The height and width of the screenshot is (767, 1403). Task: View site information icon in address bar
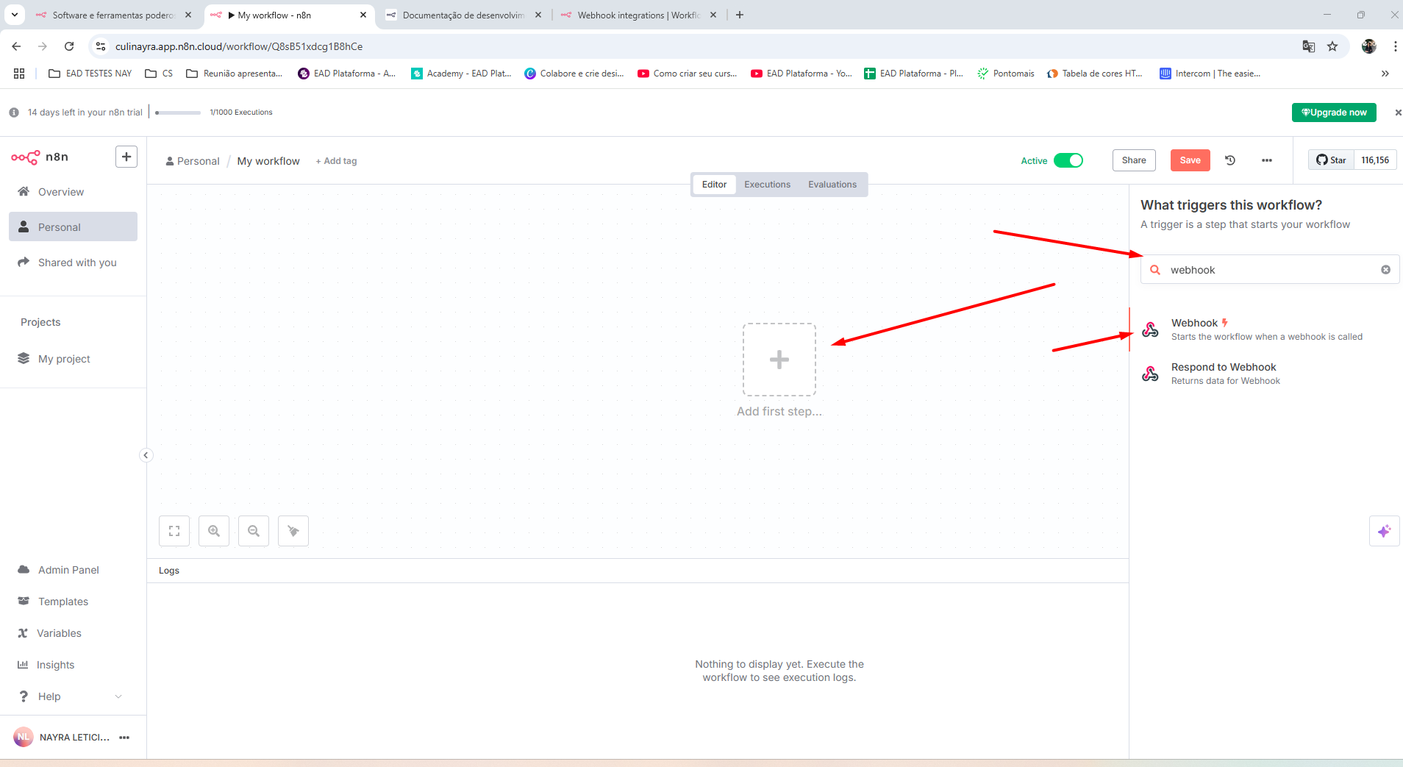click(x=101, y=46)
